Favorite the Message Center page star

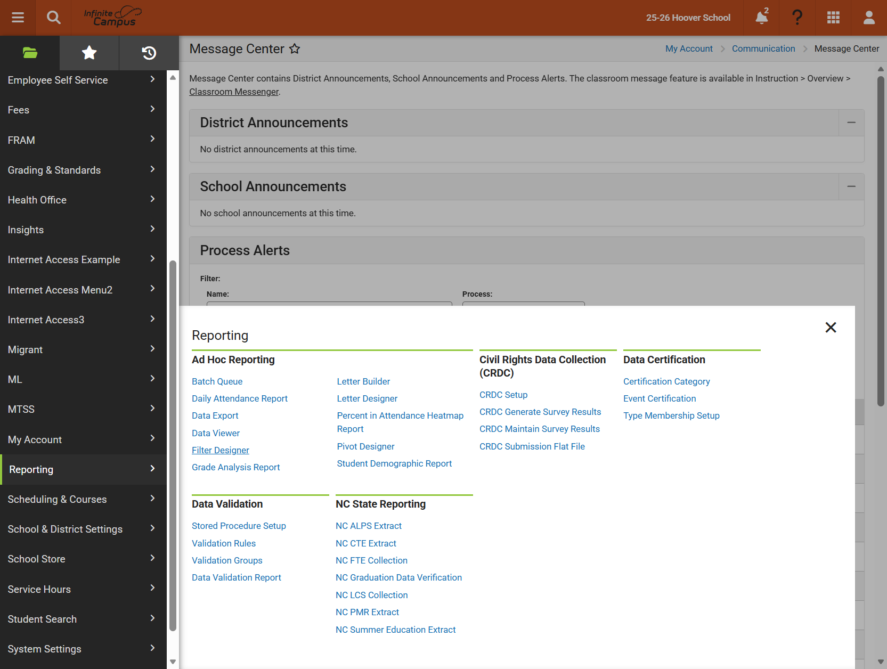click(x=295, y=49)
